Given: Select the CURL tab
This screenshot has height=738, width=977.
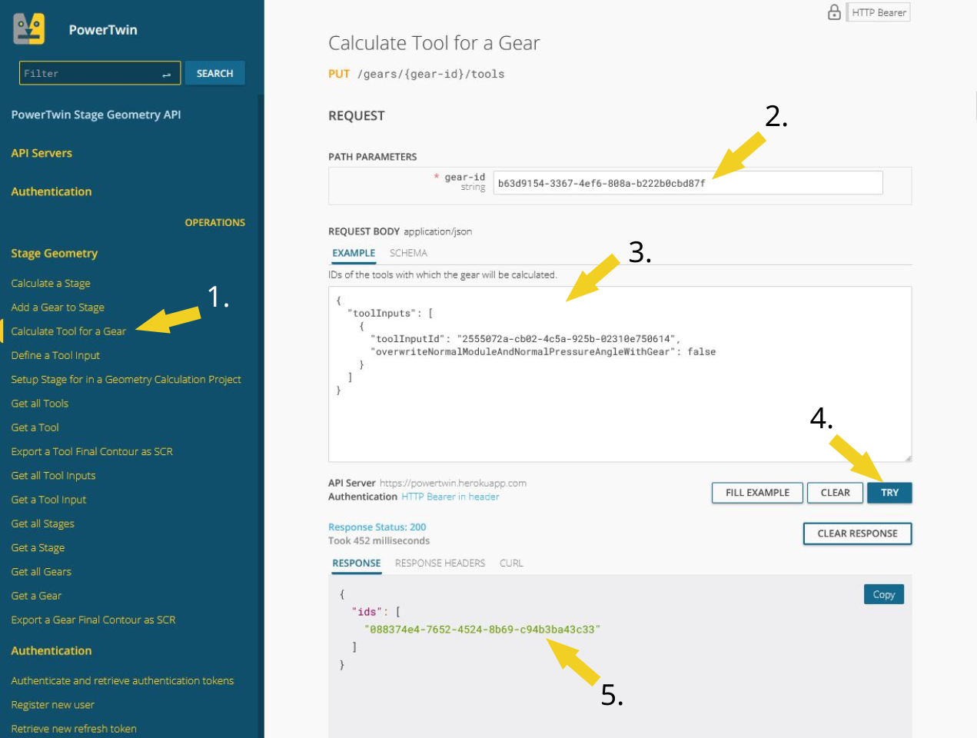Looking at the screenshot, I should pyautogui.click(x=511, y=563).
